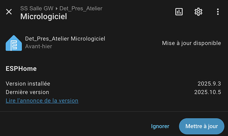This screenshot has width=228, height=136.
Task: Click the Dernière version label
Action: click(27, 92)
